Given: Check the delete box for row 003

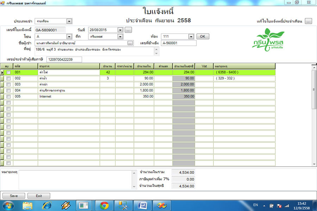Looking at the screenshot, I should (x=8, y=84).
